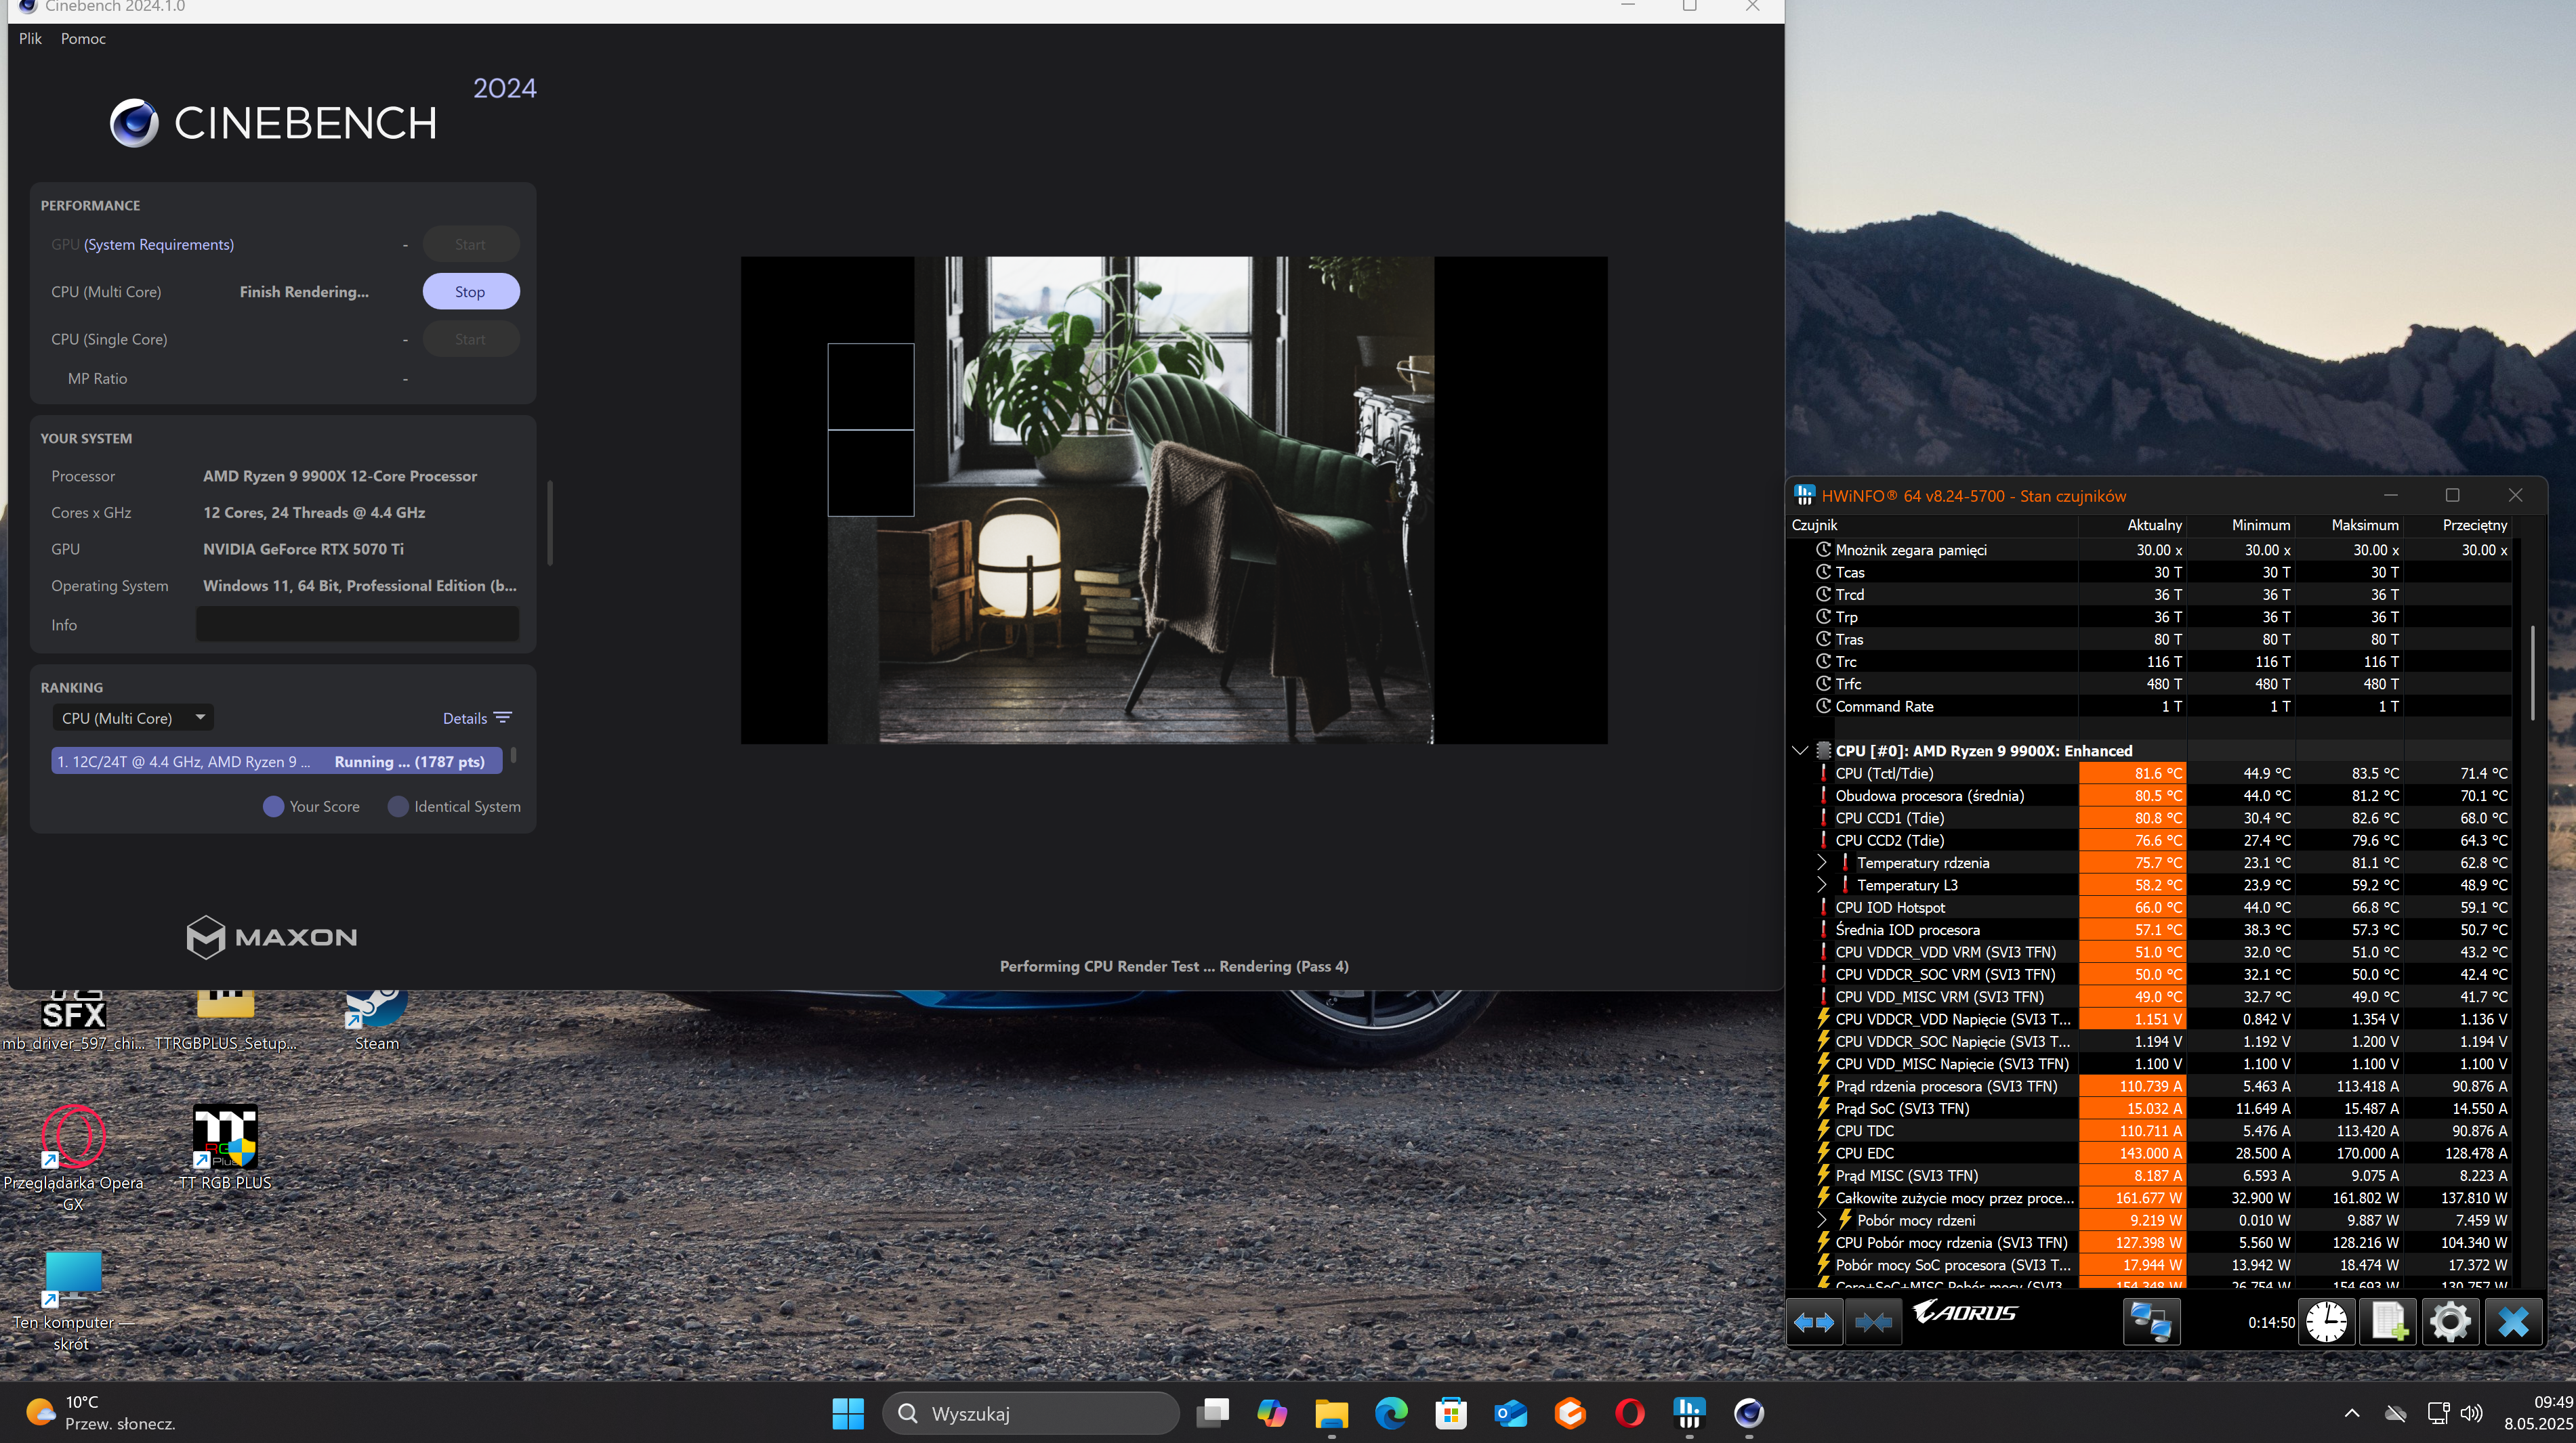Screen dimensions: 2576x1443
Task: Open File Explorer from taskbar
Action: 1331,1413
